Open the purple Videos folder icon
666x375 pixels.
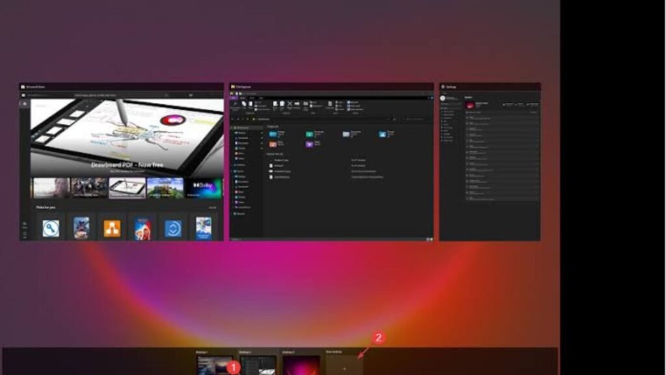click(310, 144)
